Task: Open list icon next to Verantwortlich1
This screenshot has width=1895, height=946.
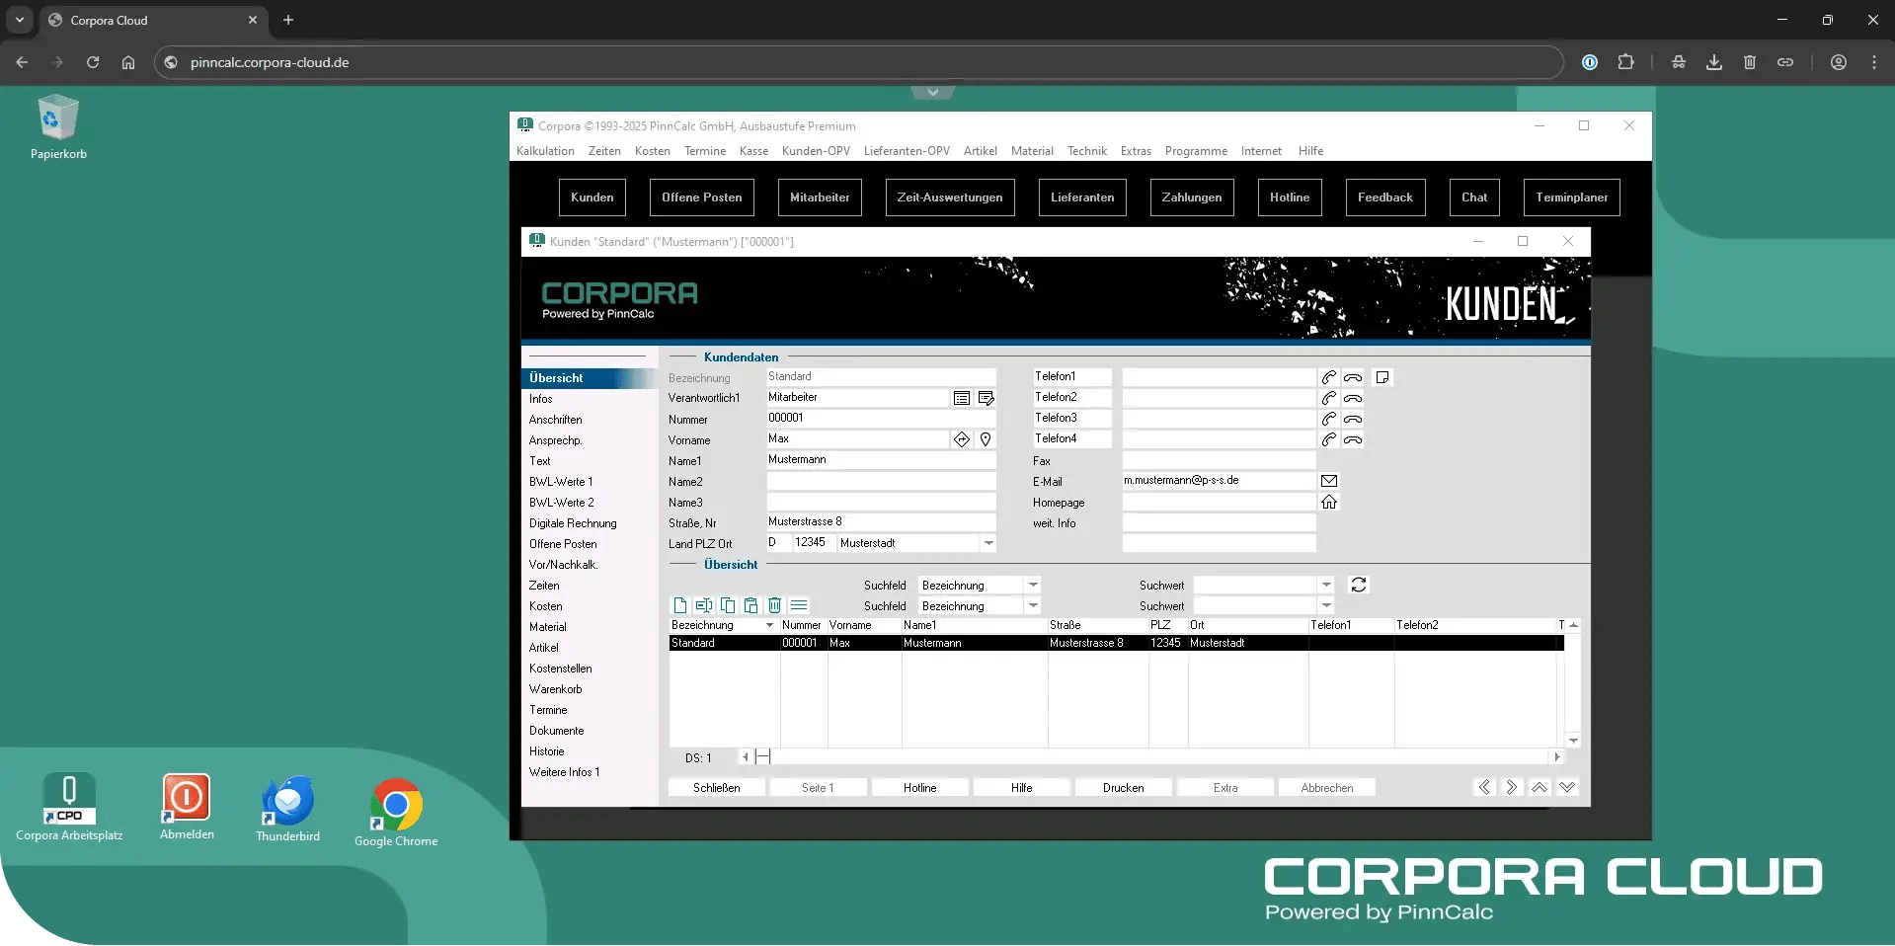Action: coord(962,398)
